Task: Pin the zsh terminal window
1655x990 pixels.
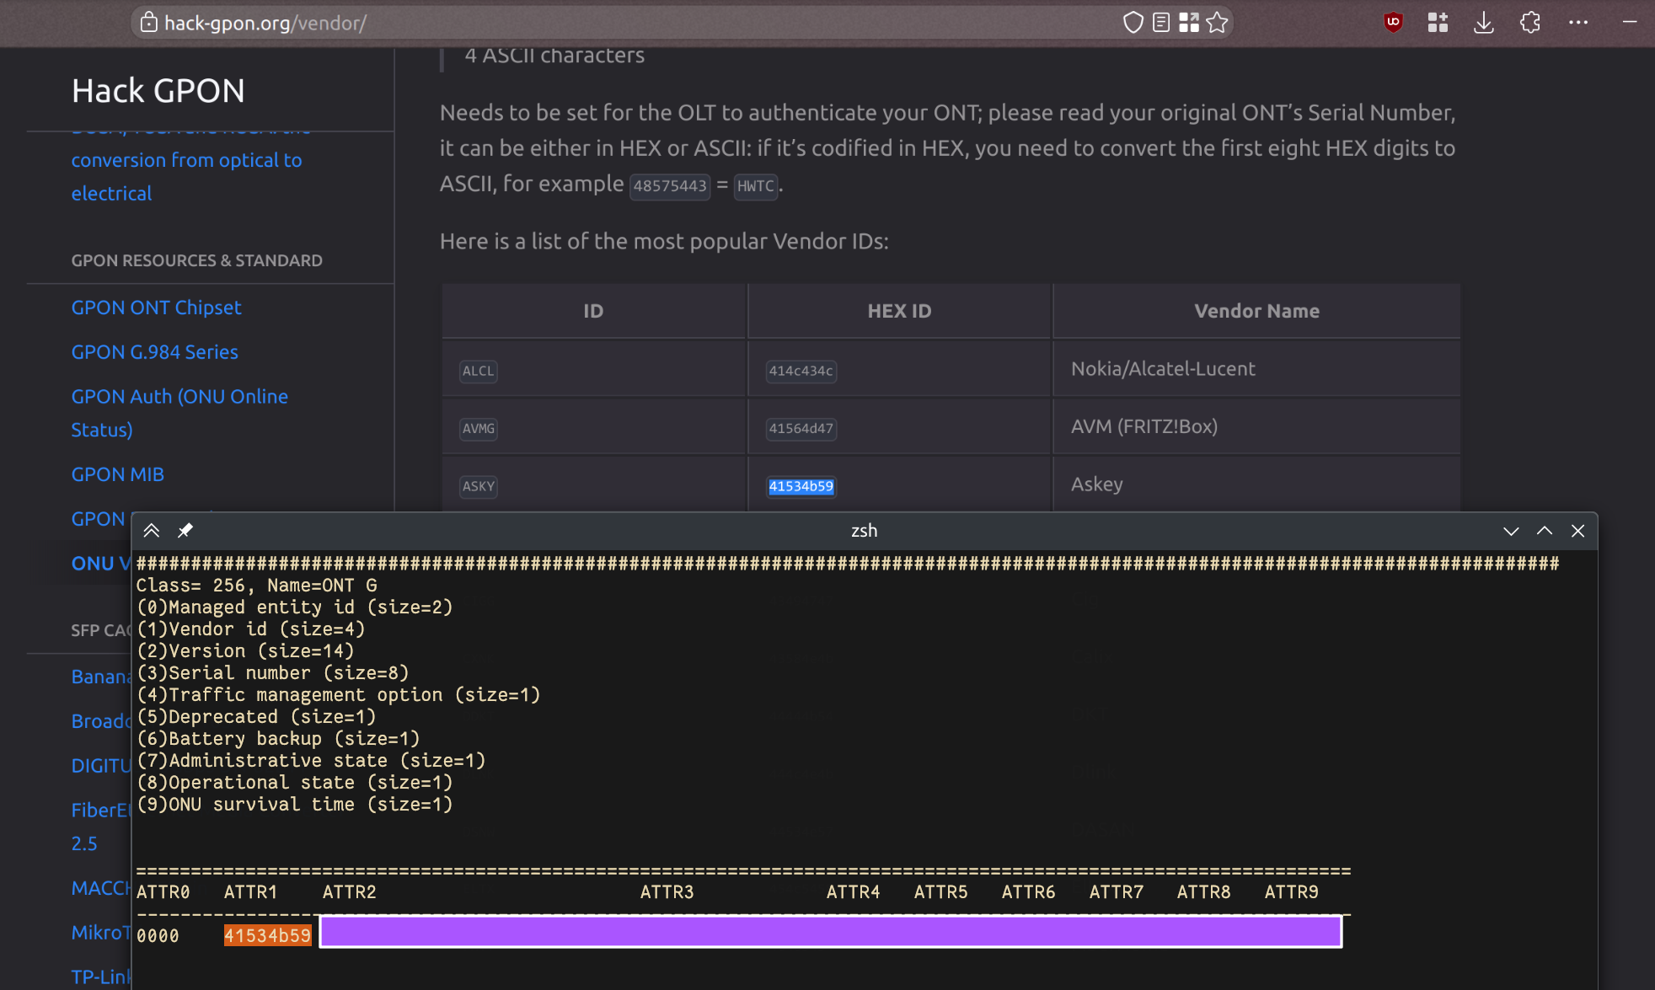Action: (x=185, y=530)
